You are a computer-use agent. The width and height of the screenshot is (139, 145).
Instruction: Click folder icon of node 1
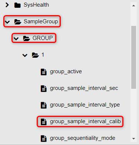(x=35, y=55)
